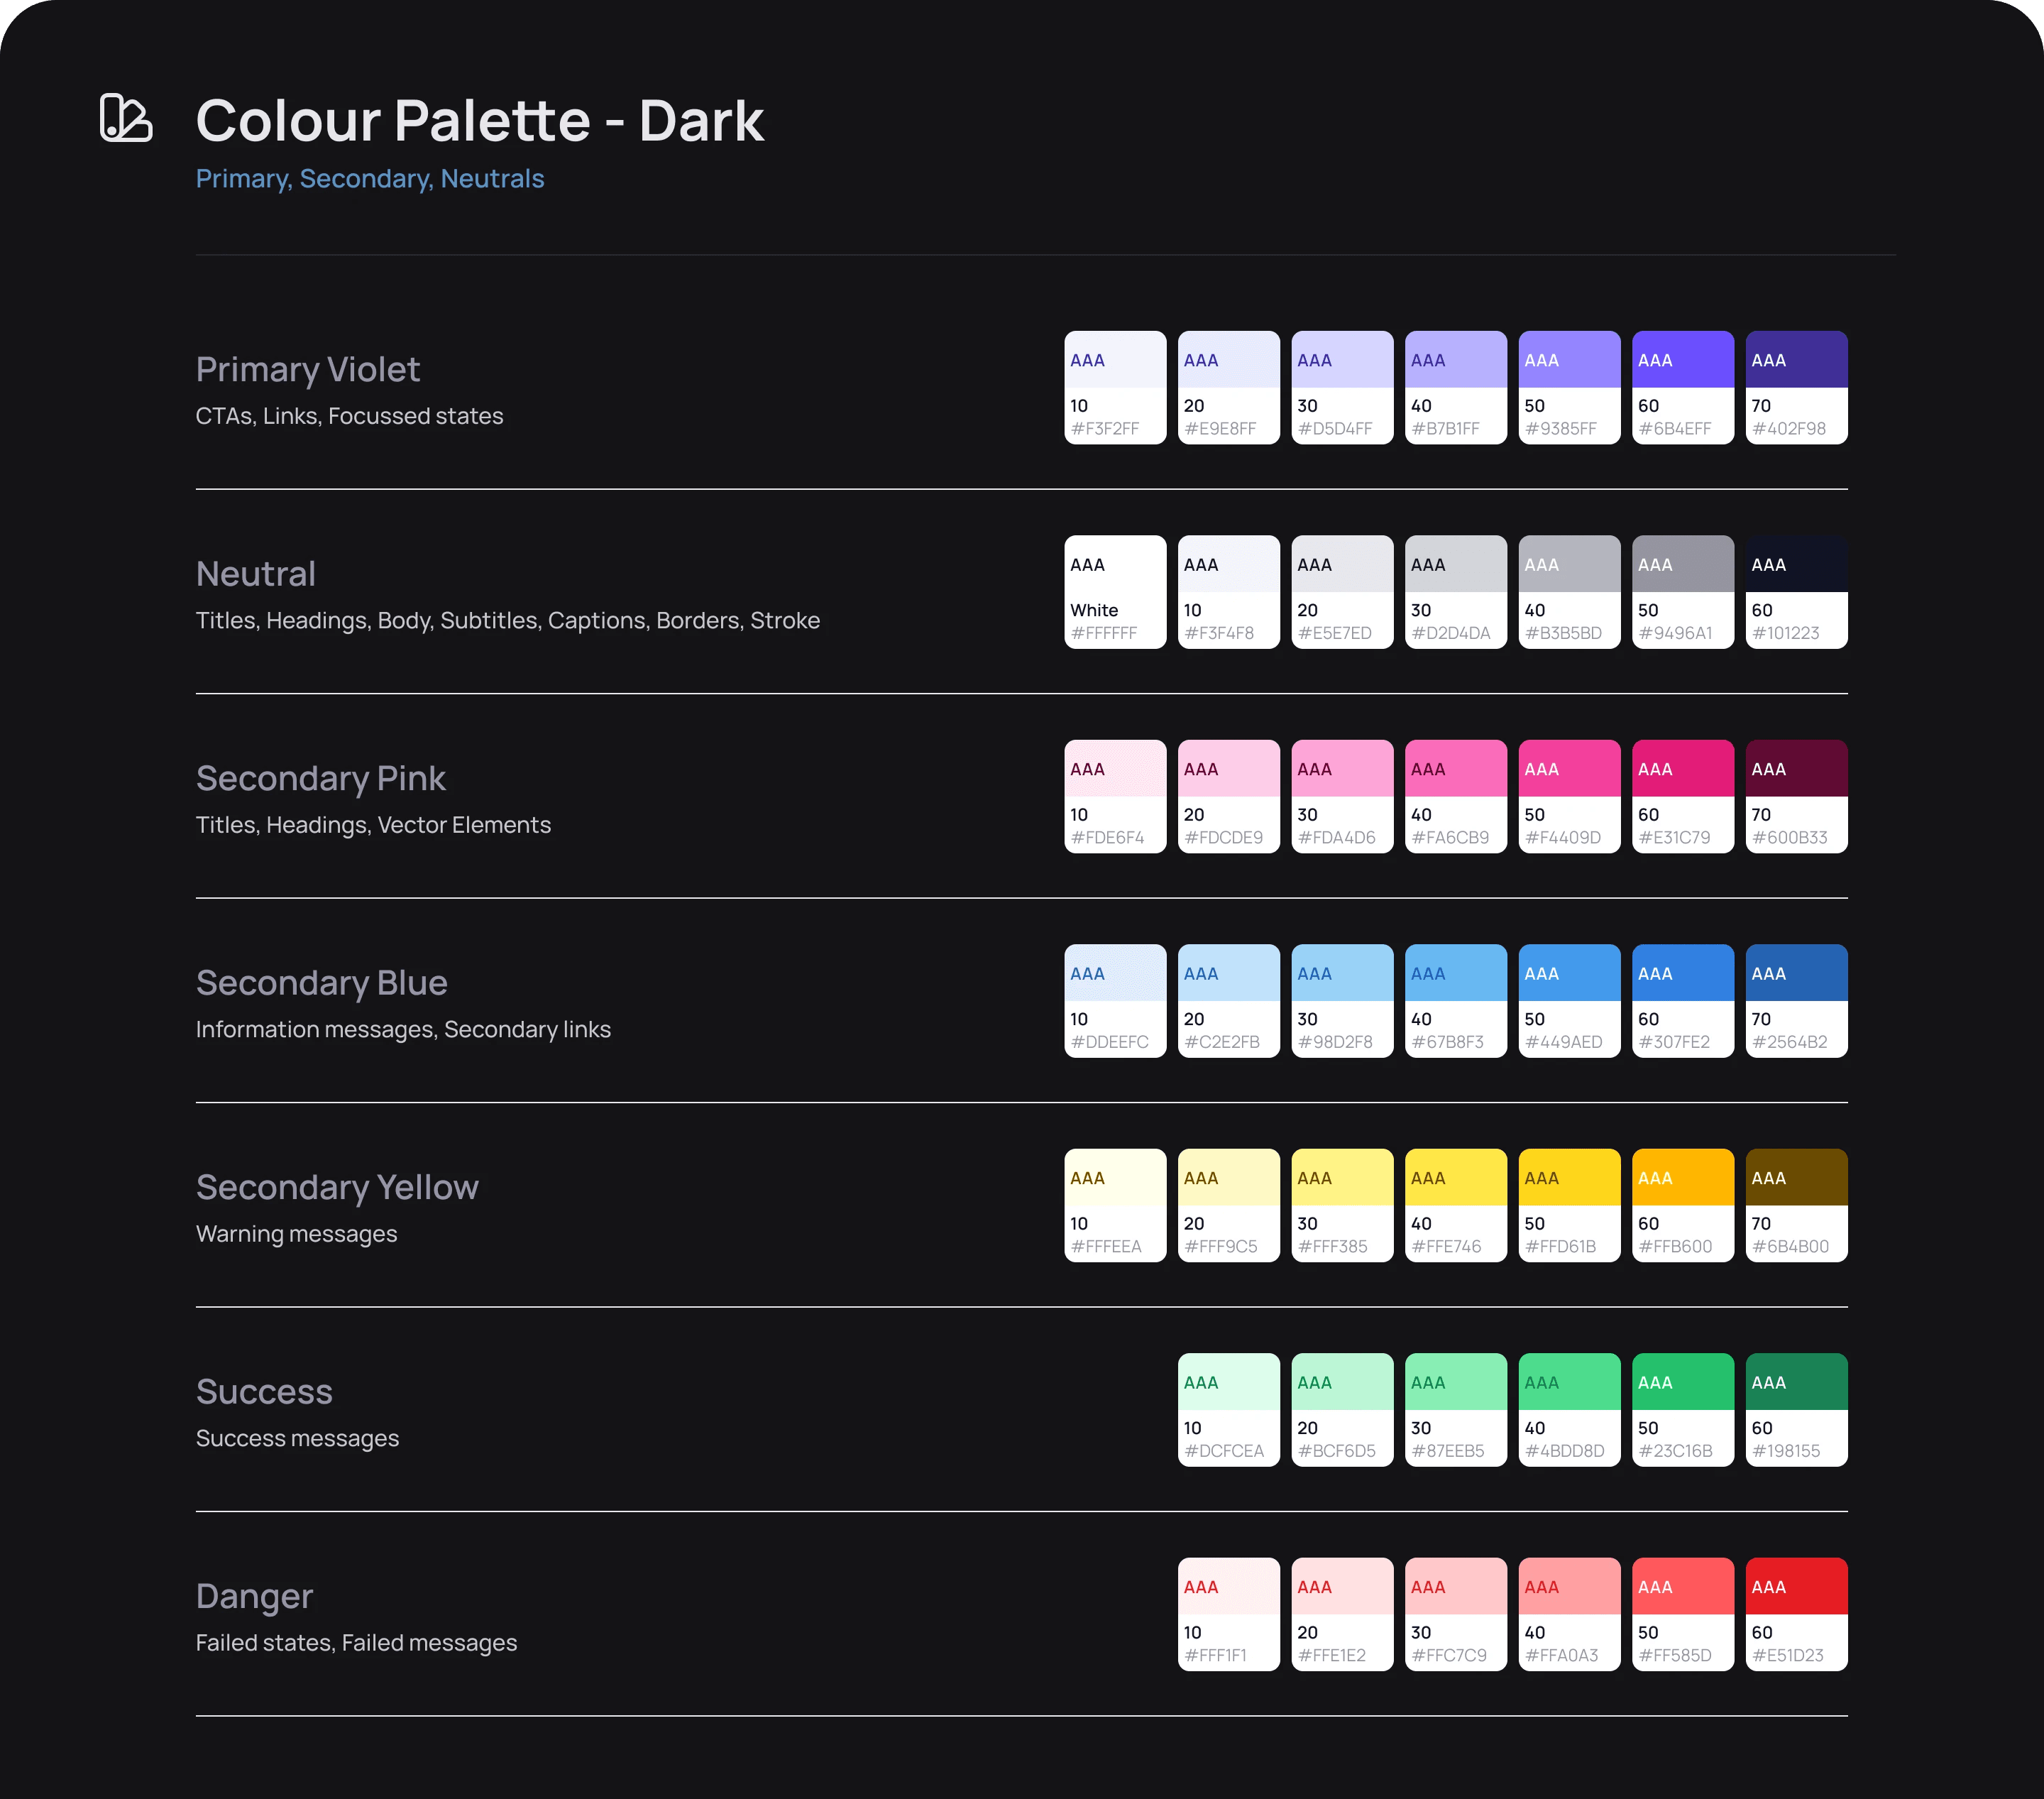Viewport: 2044px width, 1799px height.
Task: Choose Secondary Yellow 60 swatch #FFB600
Action: tap(1682, 1205)
